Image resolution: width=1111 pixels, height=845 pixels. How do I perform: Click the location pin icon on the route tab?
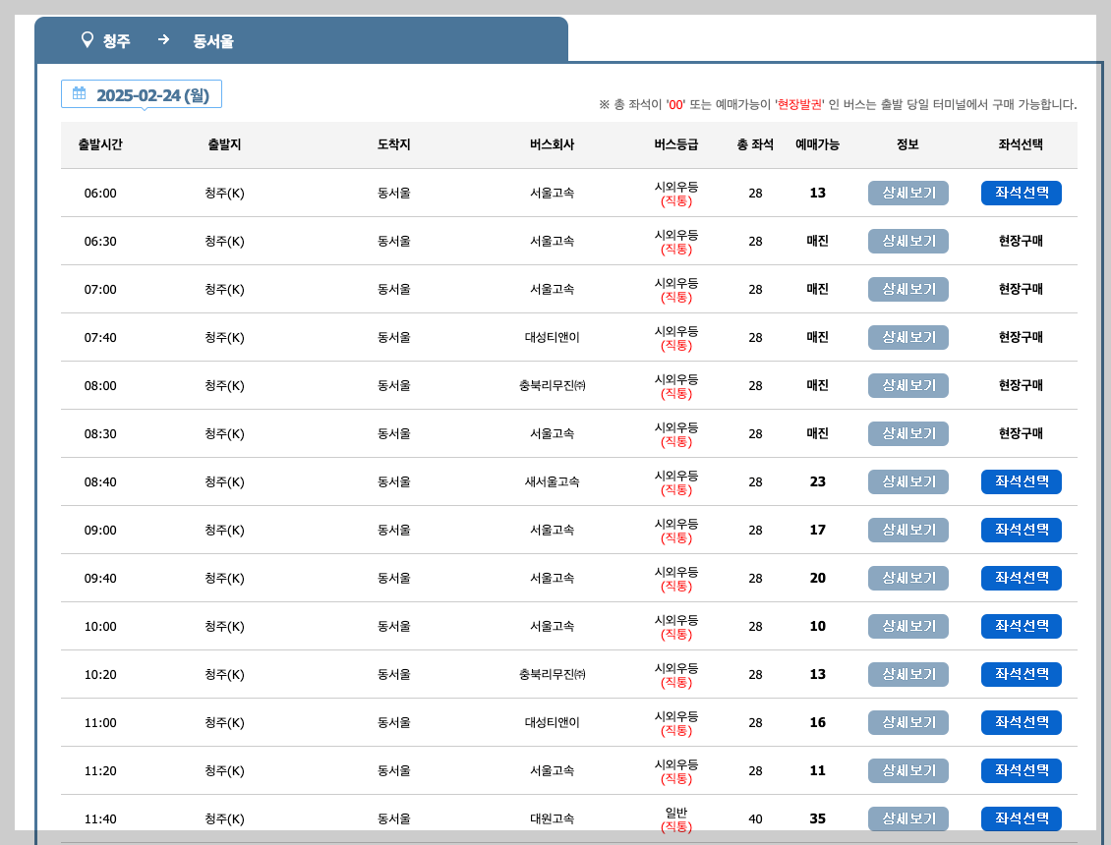(85, 40)
